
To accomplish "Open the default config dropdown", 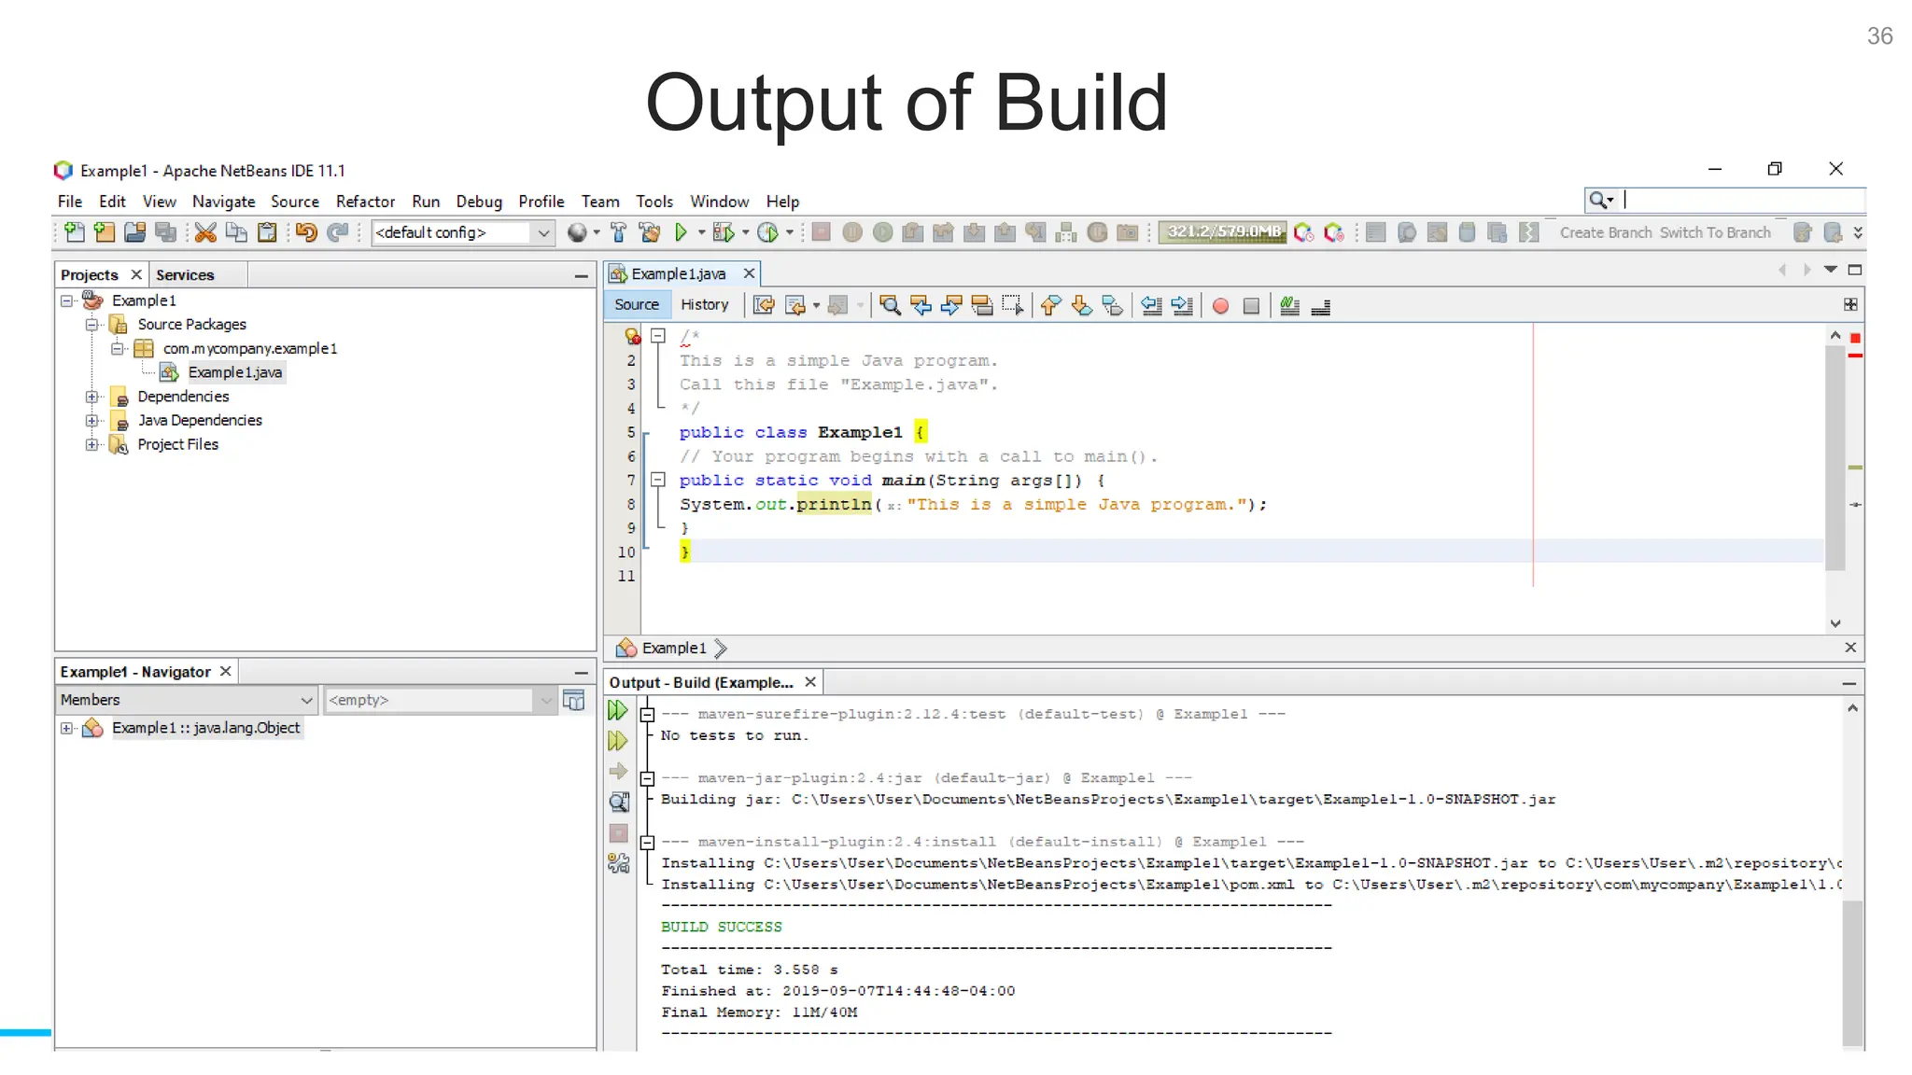I will [x=543, y=232].
